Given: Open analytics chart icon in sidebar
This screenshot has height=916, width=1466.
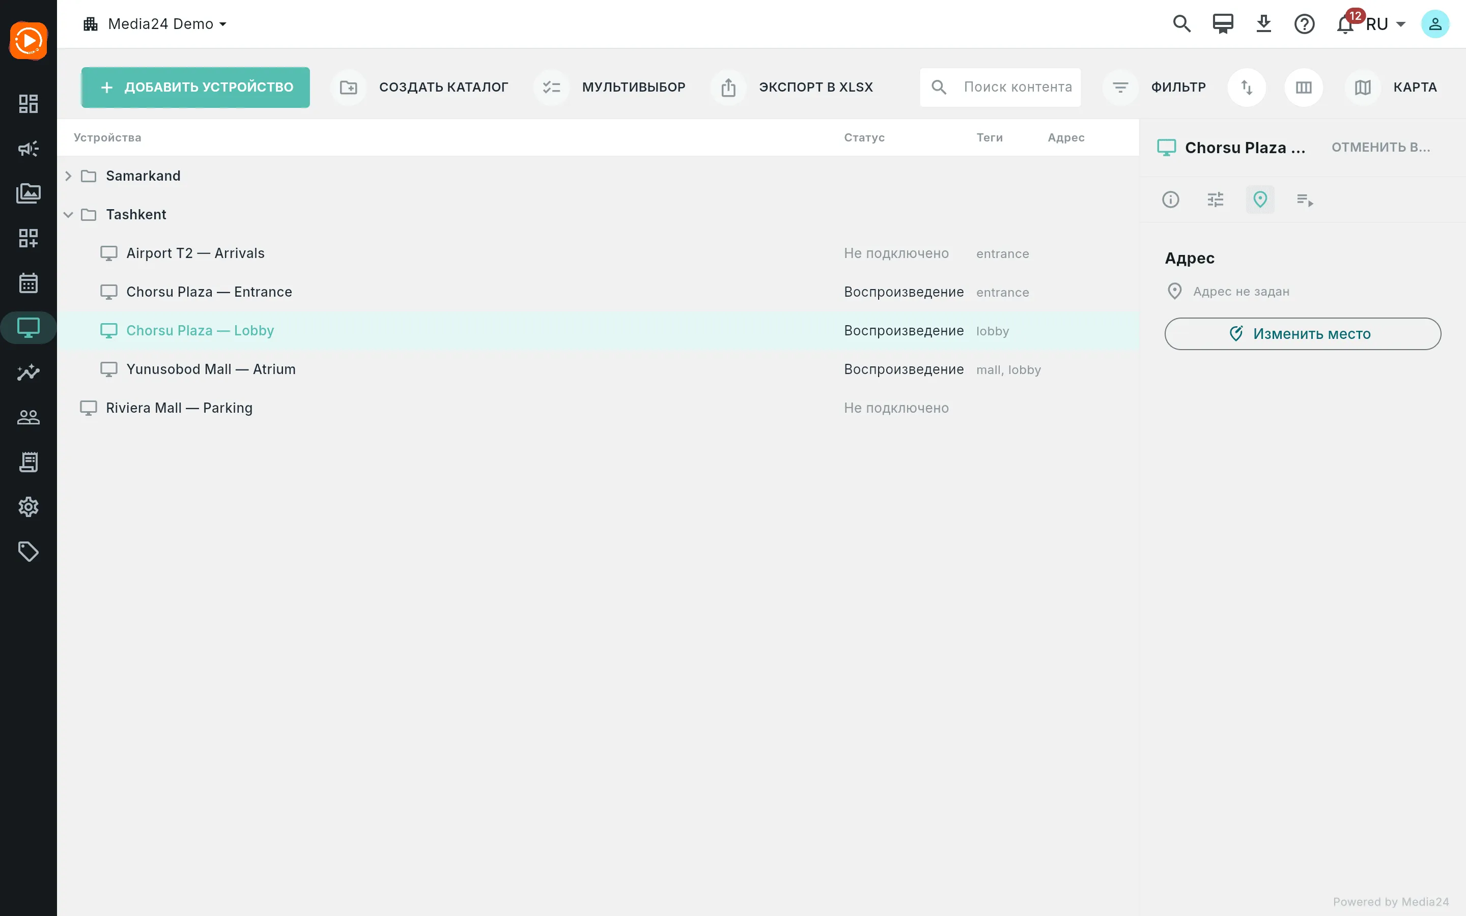Looking at the screenshot, I should (29, 372).
